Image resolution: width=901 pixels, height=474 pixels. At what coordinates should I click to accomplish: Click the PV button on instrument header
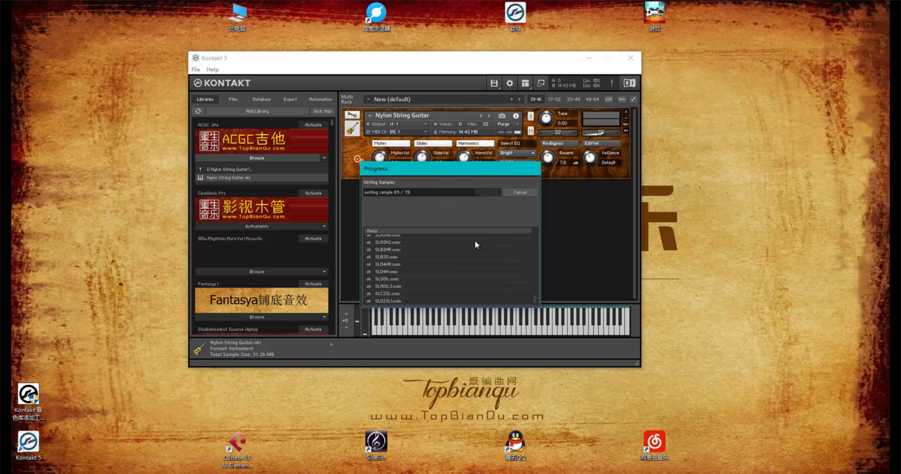[x=626, y=130]
